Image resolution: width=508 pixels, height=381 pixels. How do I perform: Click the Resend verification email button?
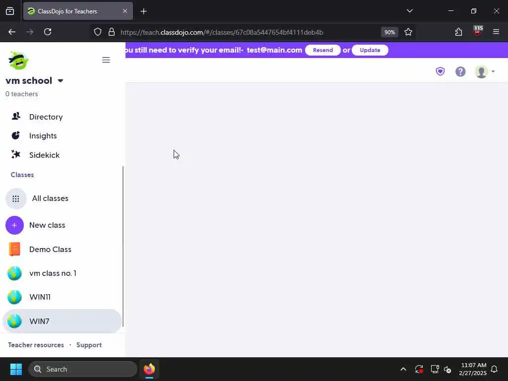322,50
